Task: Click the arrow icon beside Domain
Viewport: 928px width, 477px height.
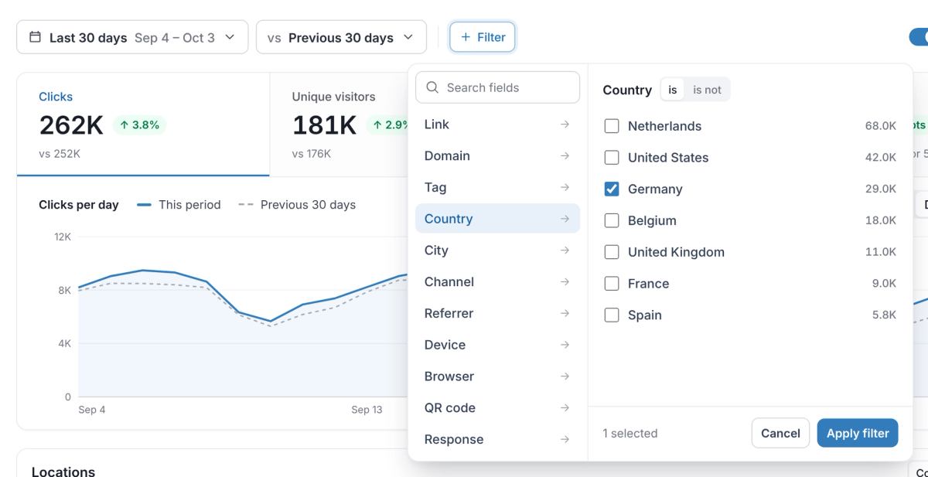Action: pyautogui.click(x=565, y=156)
